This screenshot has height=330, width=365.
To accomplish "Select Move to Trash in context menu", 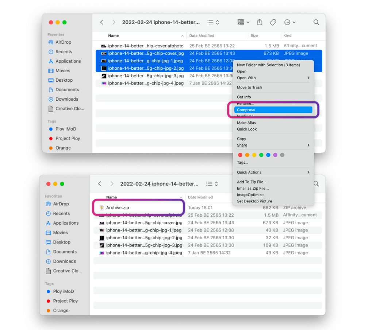I will pos(249,88).
